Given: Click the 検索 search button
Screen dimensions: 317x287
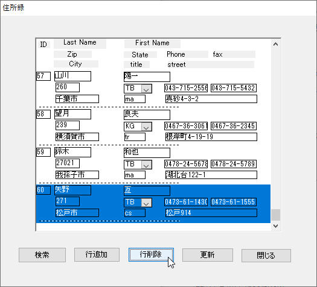Looking at the screenshot, I should [42, 255].
